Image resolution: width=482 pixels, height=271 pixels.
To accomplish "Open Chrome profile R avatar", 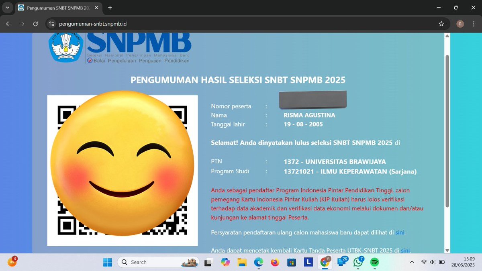I will [x=460, y=24].
